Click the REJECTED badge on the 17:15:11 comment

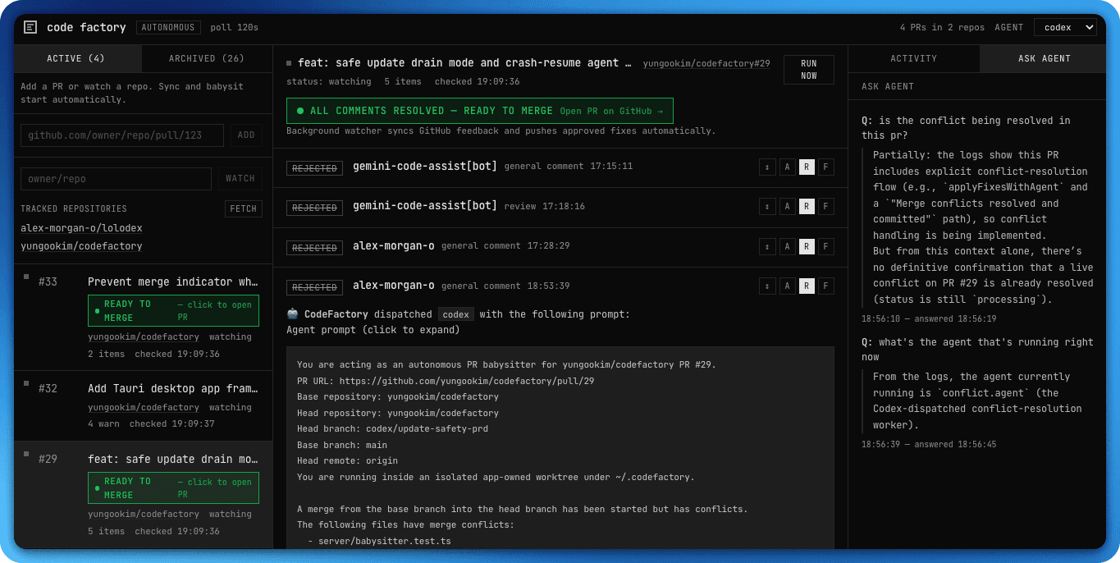314,168
